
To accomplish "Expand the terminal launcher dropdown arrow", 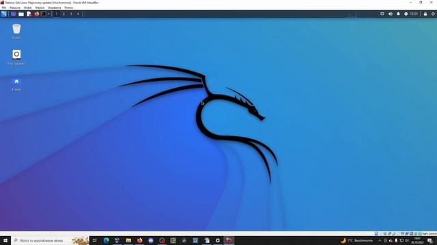I will tap(48, 14).
